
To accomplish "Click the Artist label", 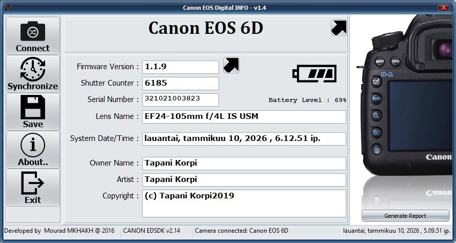I will pos(128,179).
